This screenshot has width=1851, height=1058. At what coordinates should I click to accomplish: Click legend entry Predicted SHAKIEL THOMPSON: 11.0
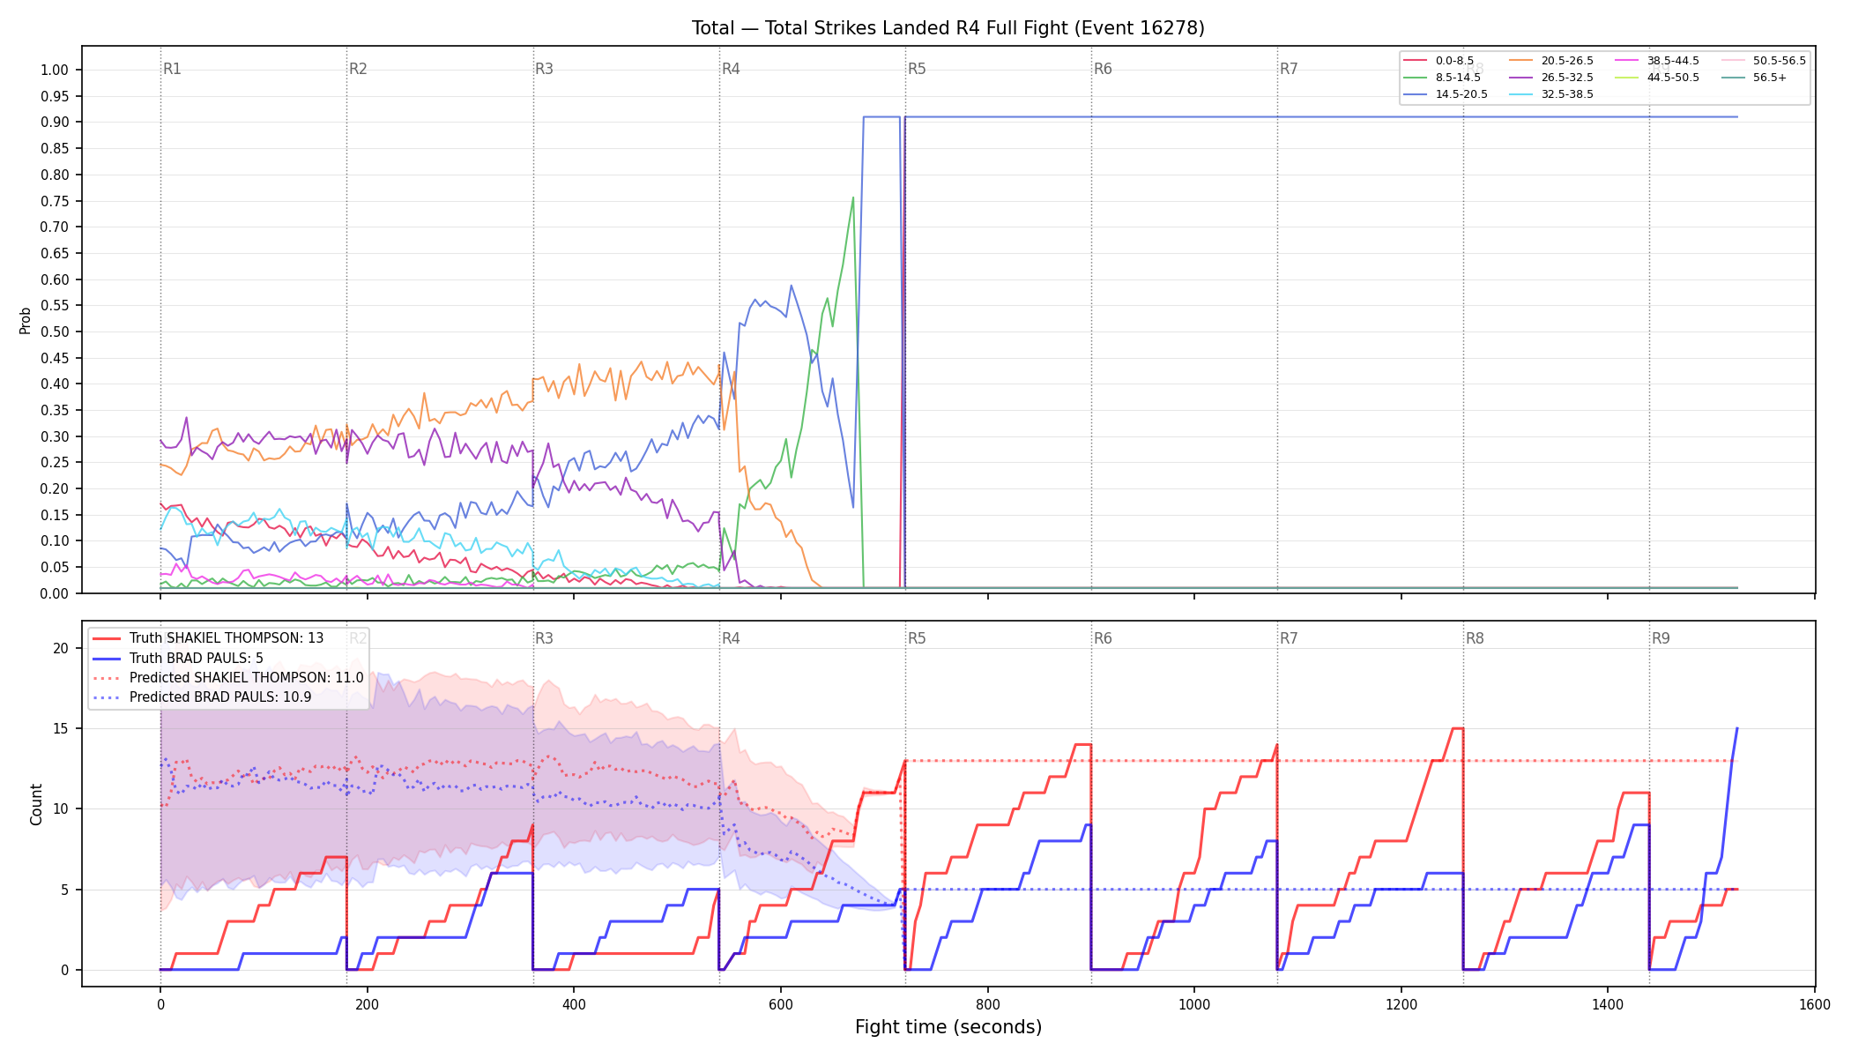(x=228, y=678)
